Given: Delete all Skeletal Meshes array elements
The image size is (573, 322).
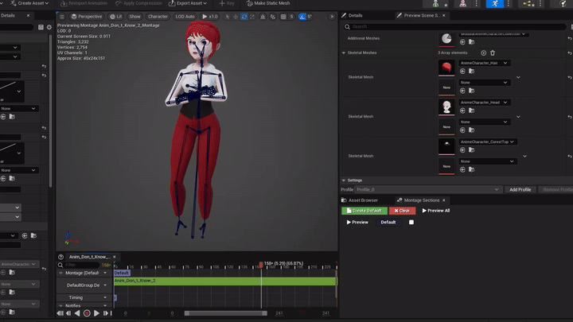Looking at the screenshot, I should coord(492,52).
